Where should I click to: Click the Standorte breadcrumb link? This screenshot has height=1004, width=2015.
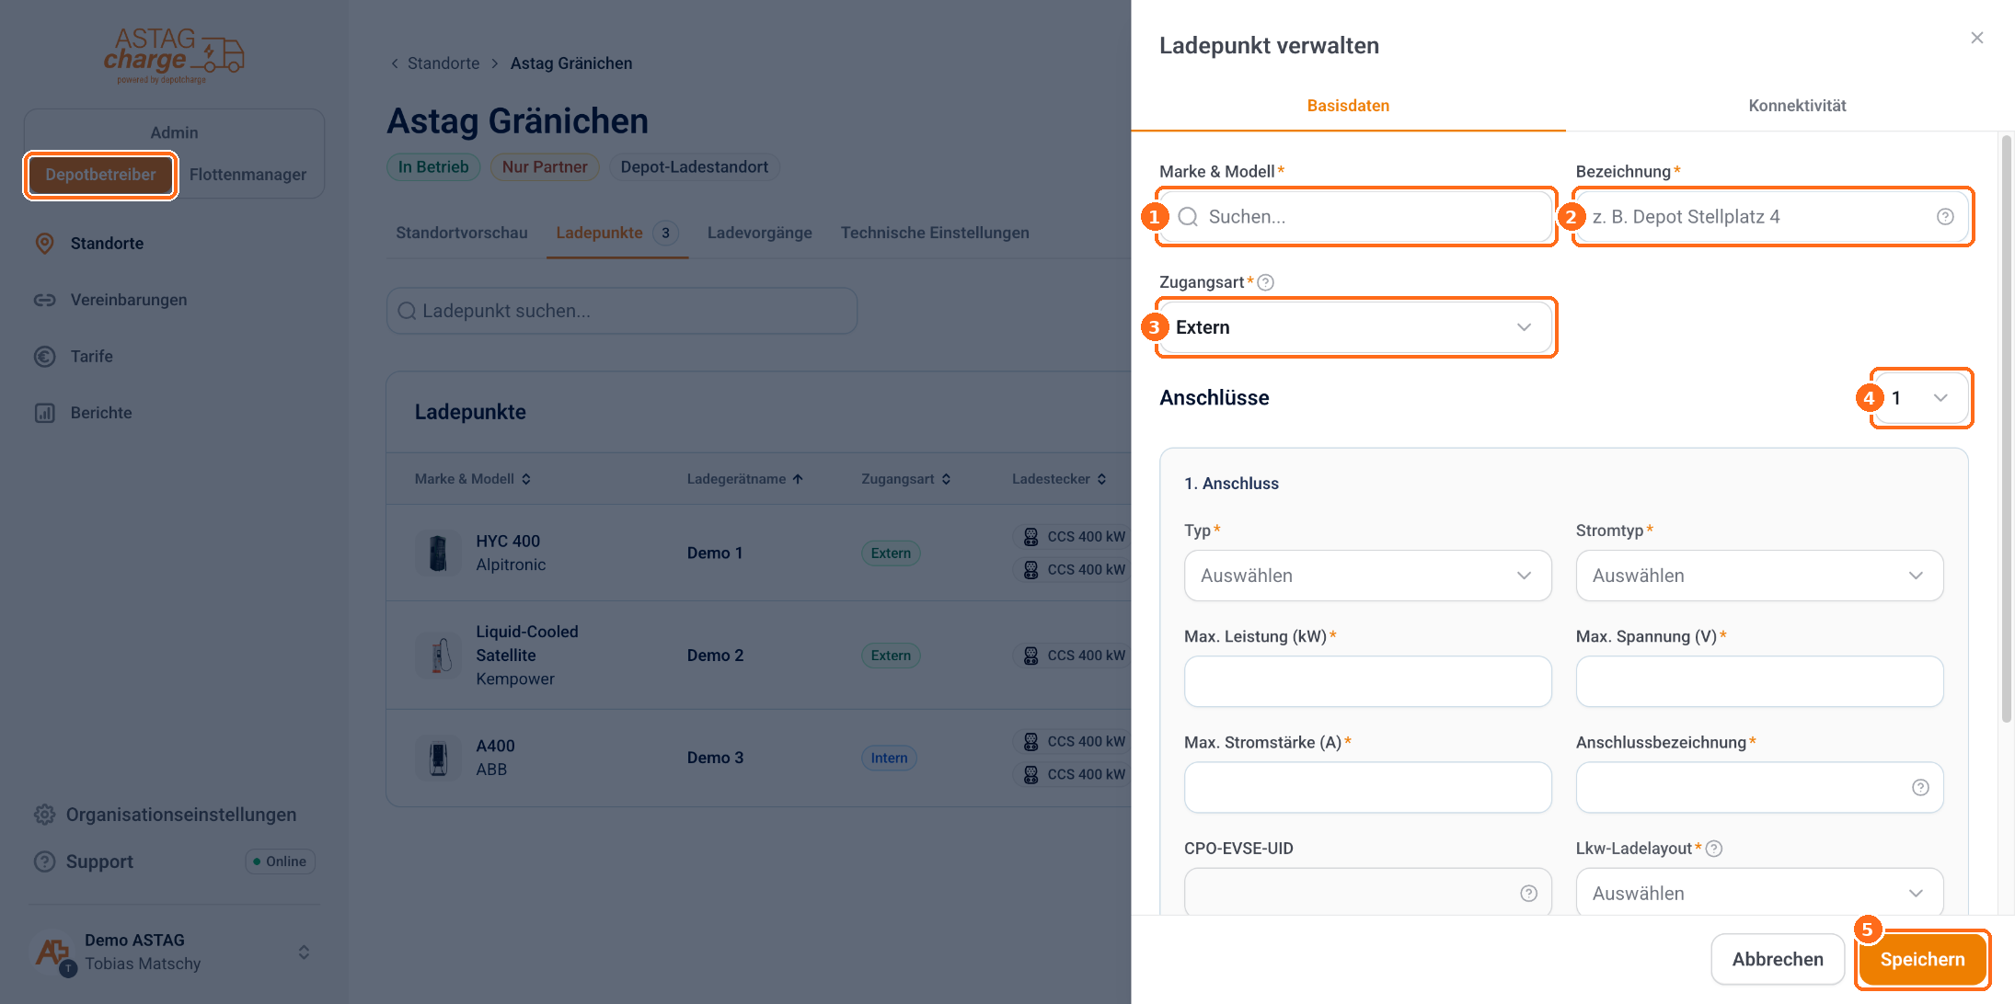(x=443, y=63)
